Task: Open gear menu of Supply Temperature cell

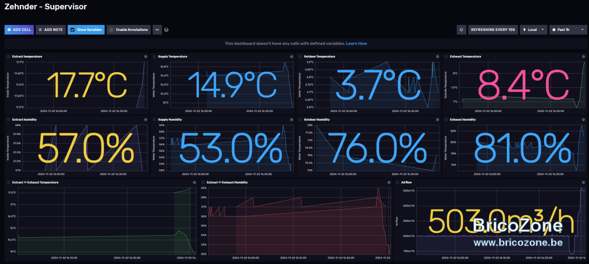Action: [x=292, y=56]
